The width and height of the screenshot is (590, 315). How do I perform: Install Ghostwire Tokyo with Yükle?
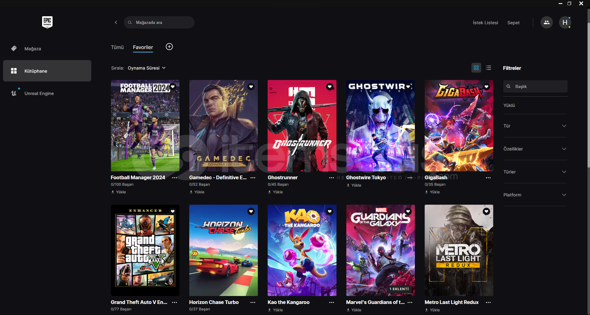pyautogui.click(x=354, y=185)
